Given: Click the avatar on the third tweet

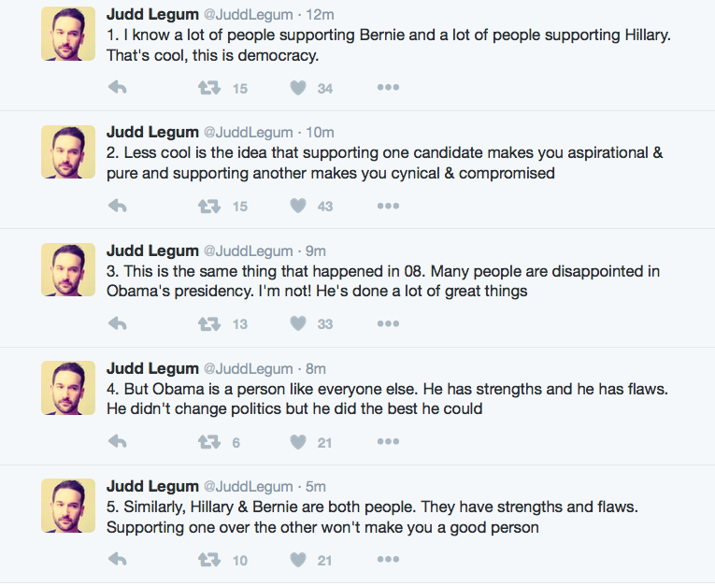Looking at the screenshot, I should [x=68, y=269].
